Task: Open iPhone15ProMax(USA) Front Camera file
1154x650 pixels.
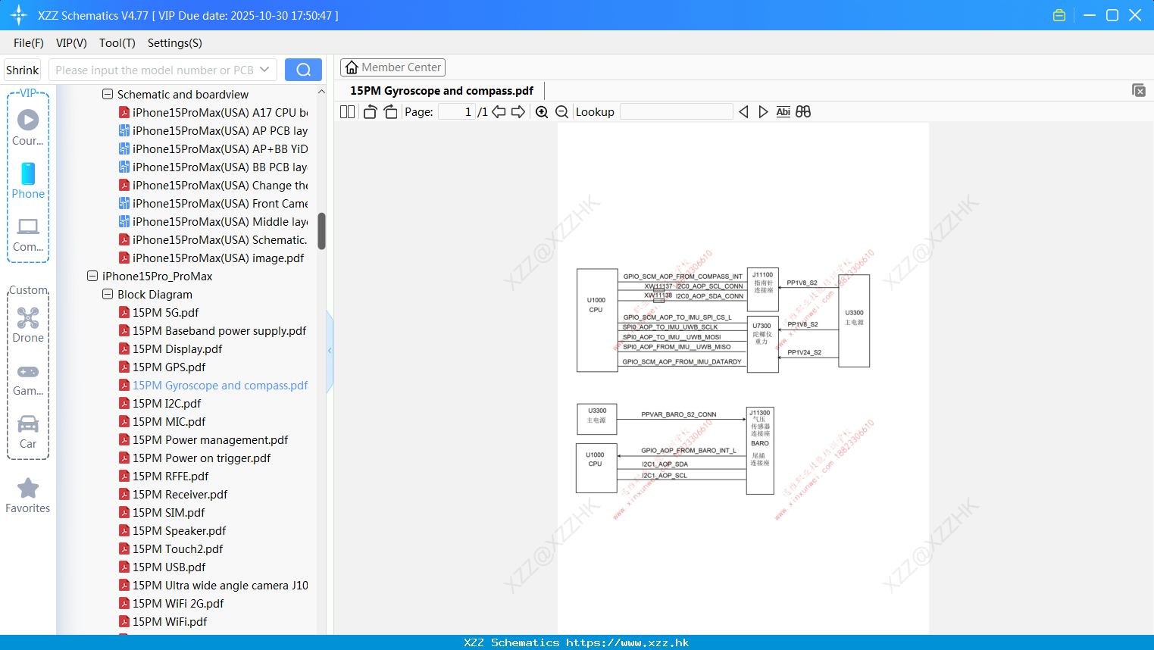Action: [214, 204]
